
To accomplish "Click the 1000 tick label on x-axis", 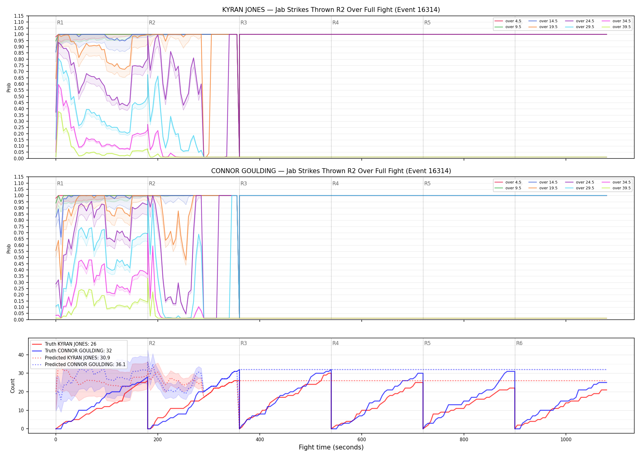I will [566, 439].
